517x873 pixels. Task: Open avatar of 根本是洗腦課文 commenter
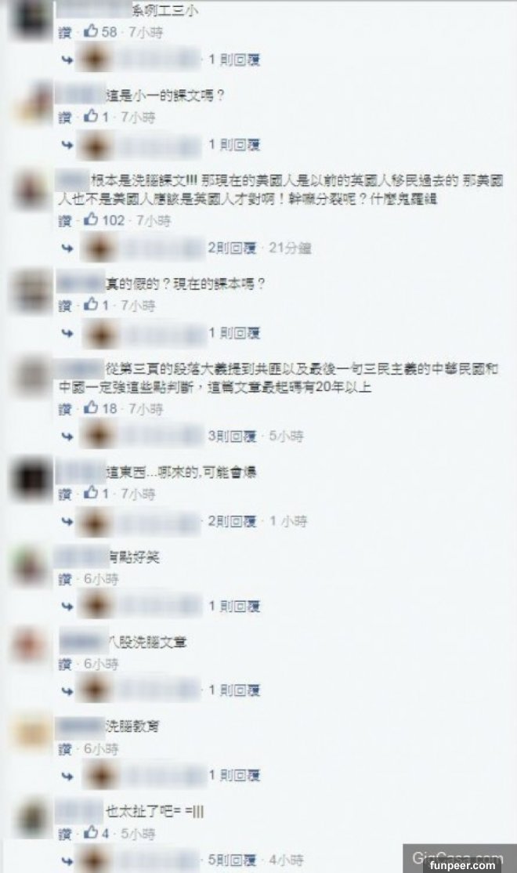pyautogui.click(x=30, y=191)
